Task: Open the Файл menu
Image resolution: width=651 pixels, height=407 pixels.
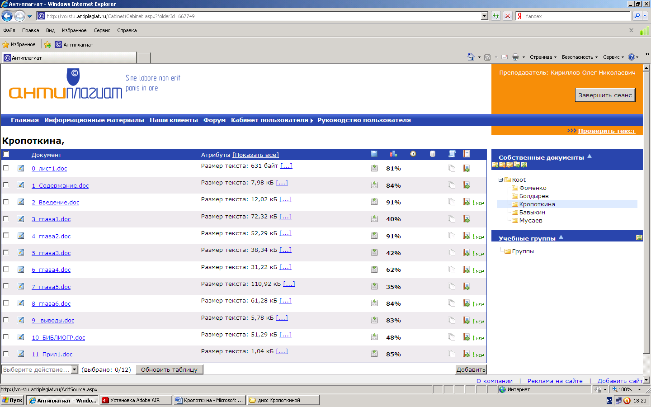Action: coord(9,30)
